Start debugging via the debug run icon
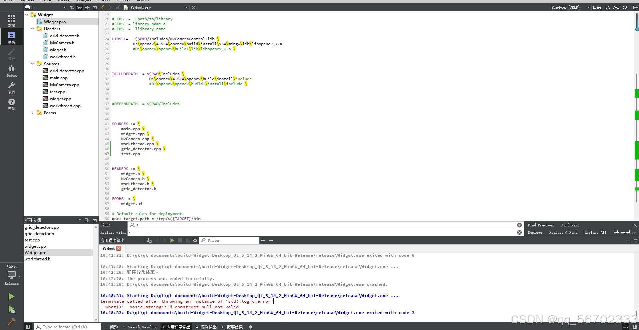This screenshot has width=639, height=330. point(11,310)
